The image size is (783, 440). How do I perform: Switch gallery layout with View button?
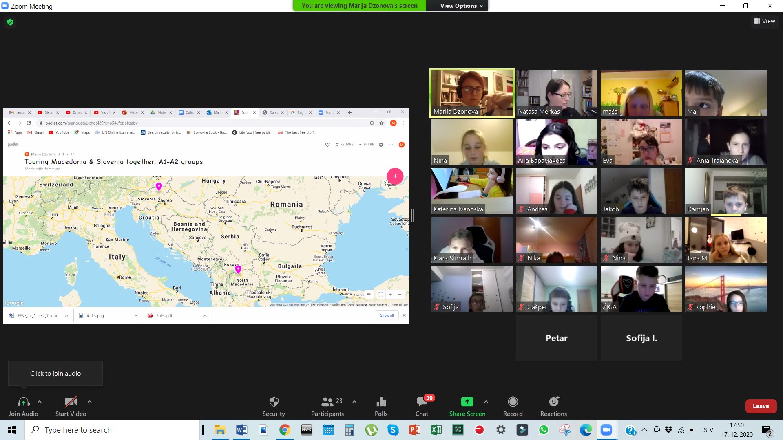point(765,21)
